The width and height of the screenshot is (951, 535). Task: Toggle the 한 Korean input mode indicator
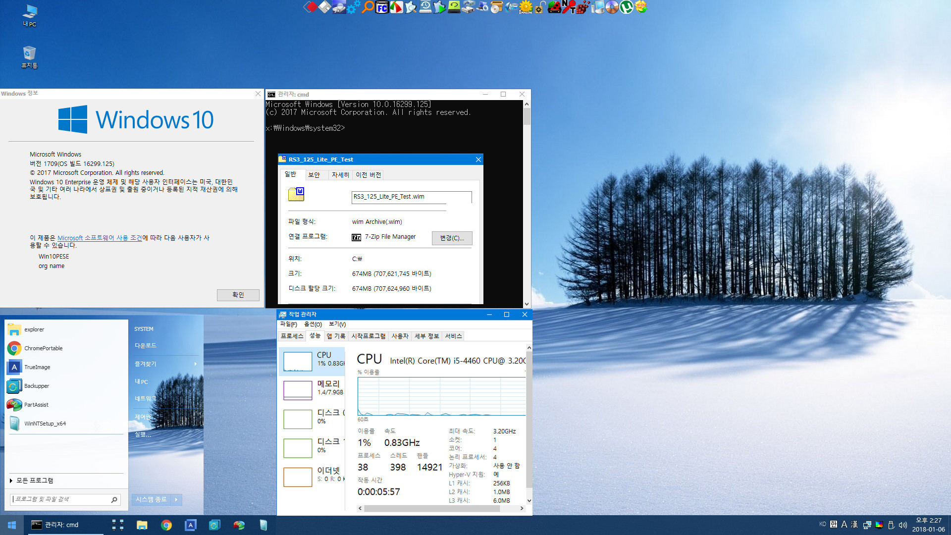(x=834, y=524)
